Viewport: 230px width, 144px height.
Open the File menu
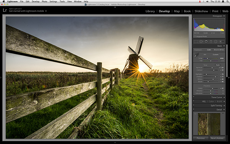[x=21, y=2]
